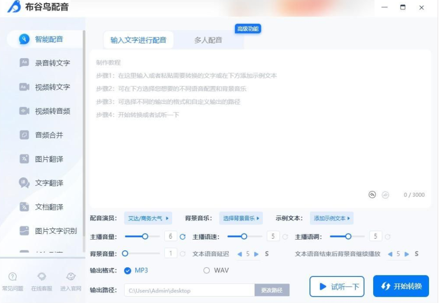Click the 布谷鸟配音 bird logo
Viewport: 440px width, 303px height.
click(x=14, y=6)
